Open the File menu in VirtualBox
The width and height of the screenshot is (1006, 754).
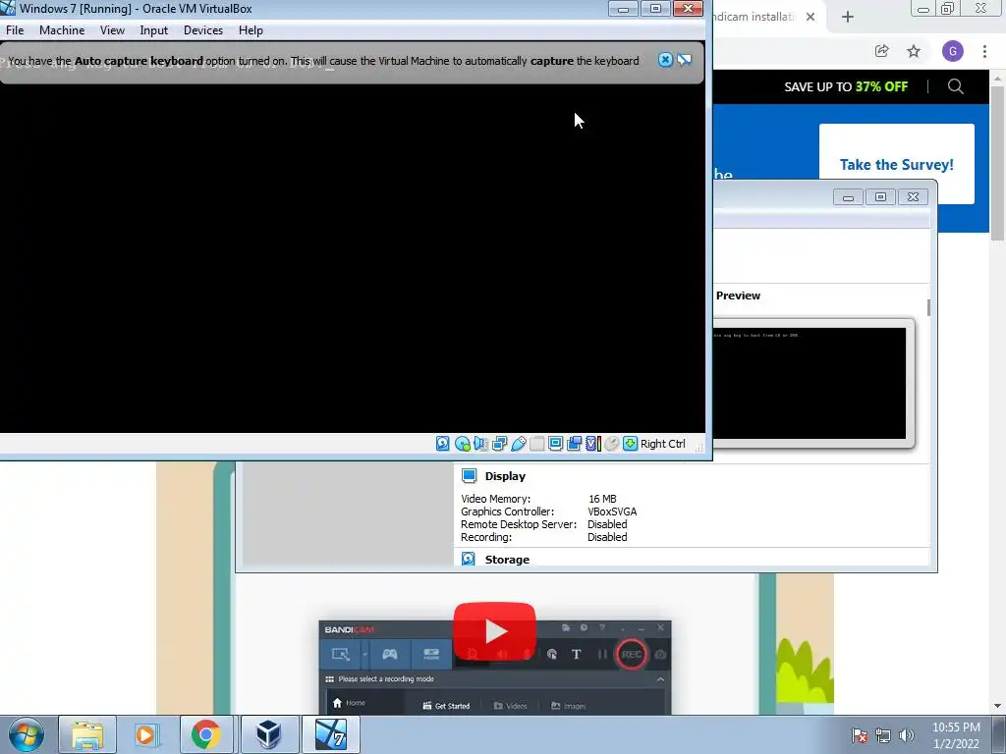[x=15, y=30]
